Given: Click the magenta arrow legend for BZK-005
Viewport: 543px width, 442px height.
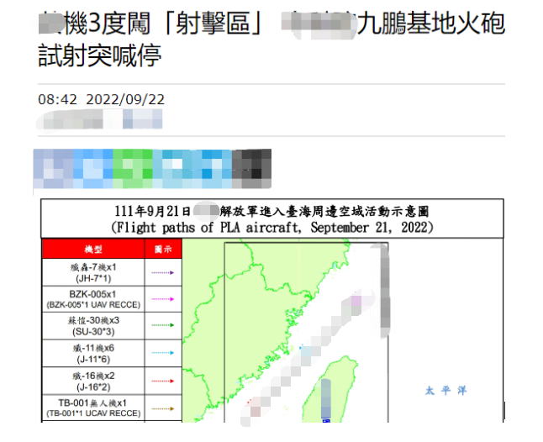Looking at the screenshot, I should [163, 299].
